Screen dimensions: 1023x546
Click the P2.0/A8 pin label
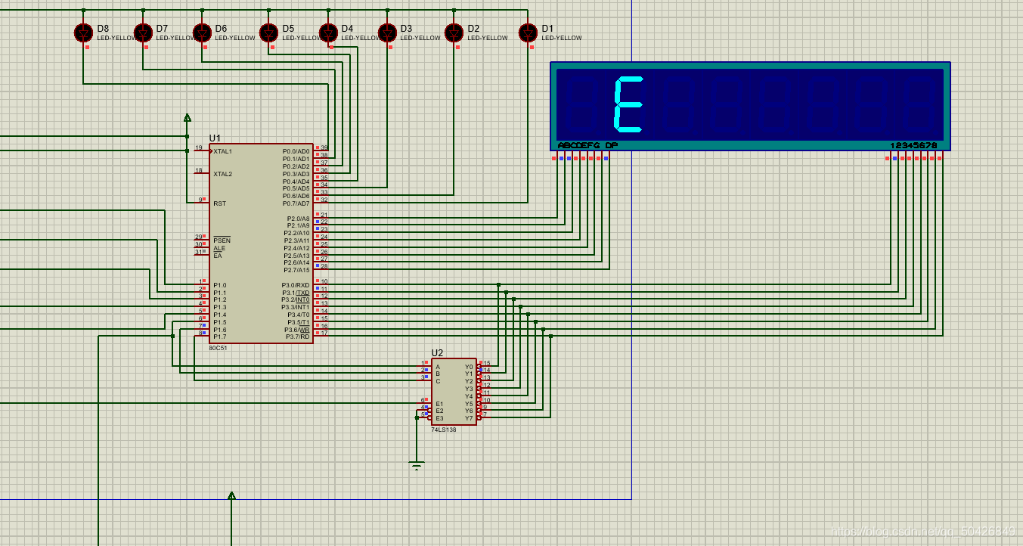[299, 219]
